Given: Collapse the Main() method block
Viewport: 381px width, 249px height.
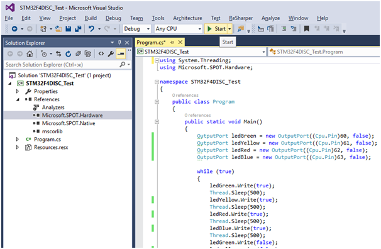Looking at the screenshot, I should click(157, 122).
